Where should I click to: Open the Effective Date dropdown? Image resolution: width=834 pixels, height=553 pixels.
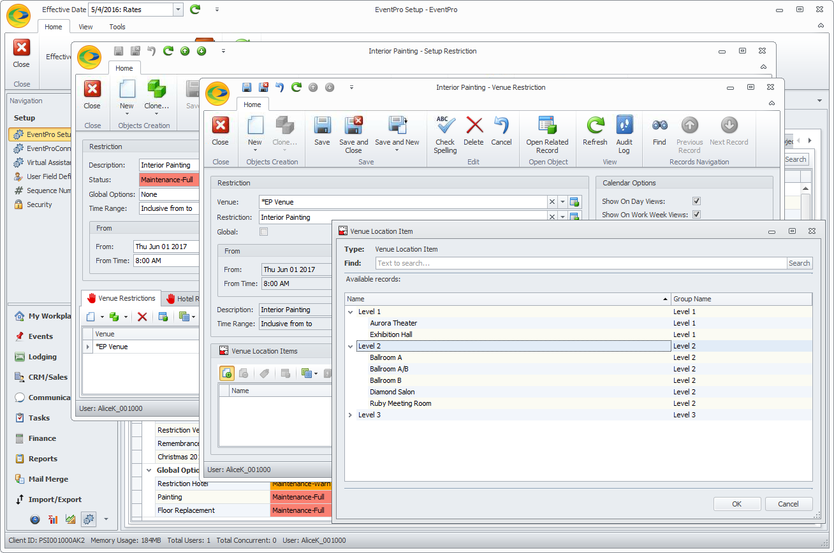178,10
